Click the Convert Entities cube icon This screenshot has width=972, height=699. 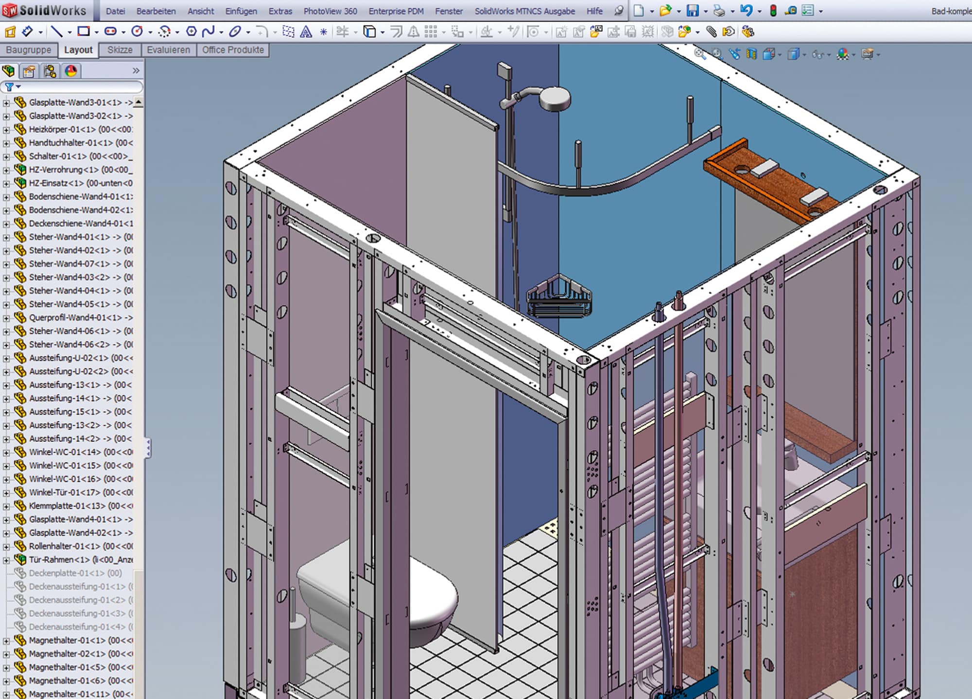(x=369, y=32)
